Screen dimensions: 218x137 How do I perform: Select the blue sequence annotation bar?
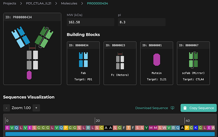pyautogui.click(x=110, y=134)
